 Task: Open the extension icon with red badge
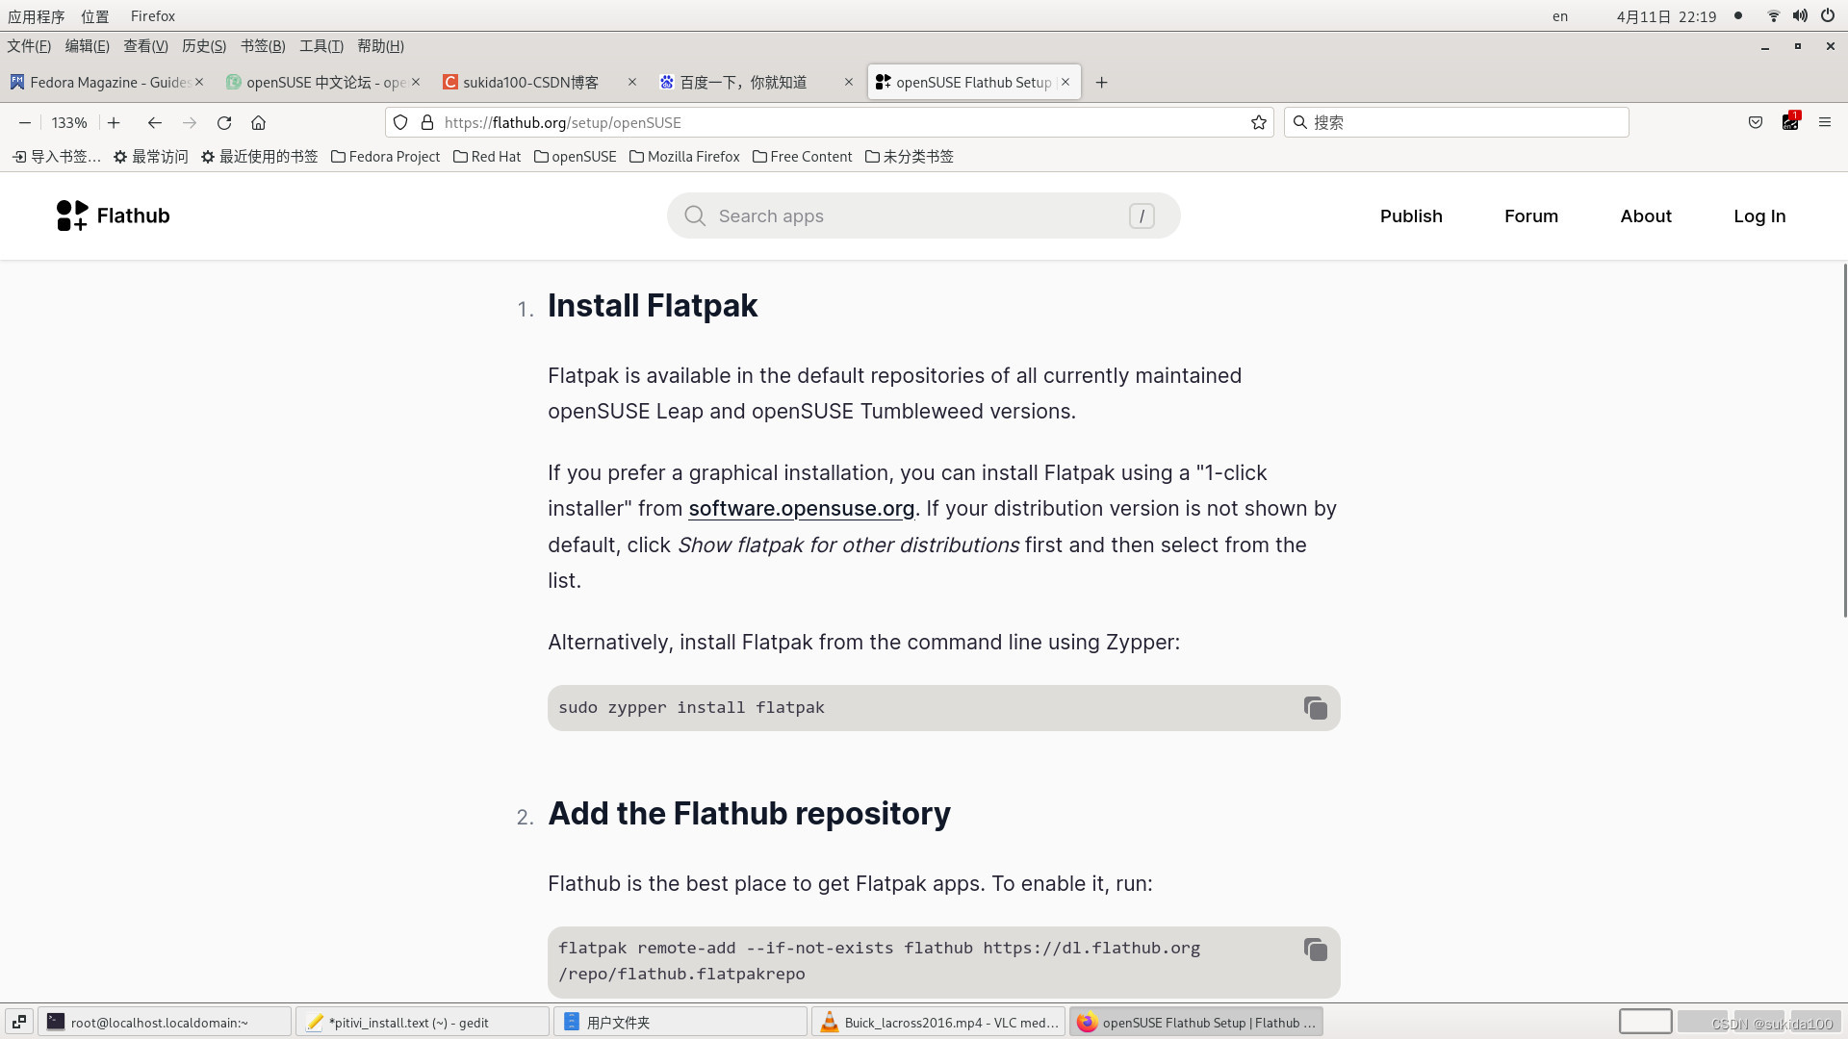click(1790, 121)
